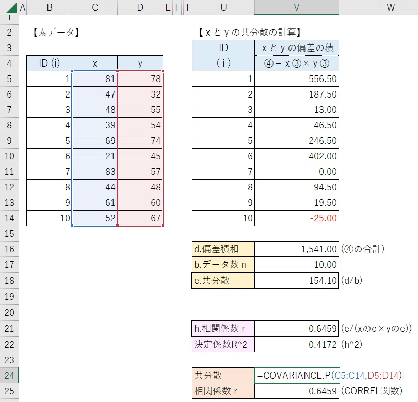Select y value 57
This screenshot has height=402, width=418.
pyautogui.click(x=140, y=171)
